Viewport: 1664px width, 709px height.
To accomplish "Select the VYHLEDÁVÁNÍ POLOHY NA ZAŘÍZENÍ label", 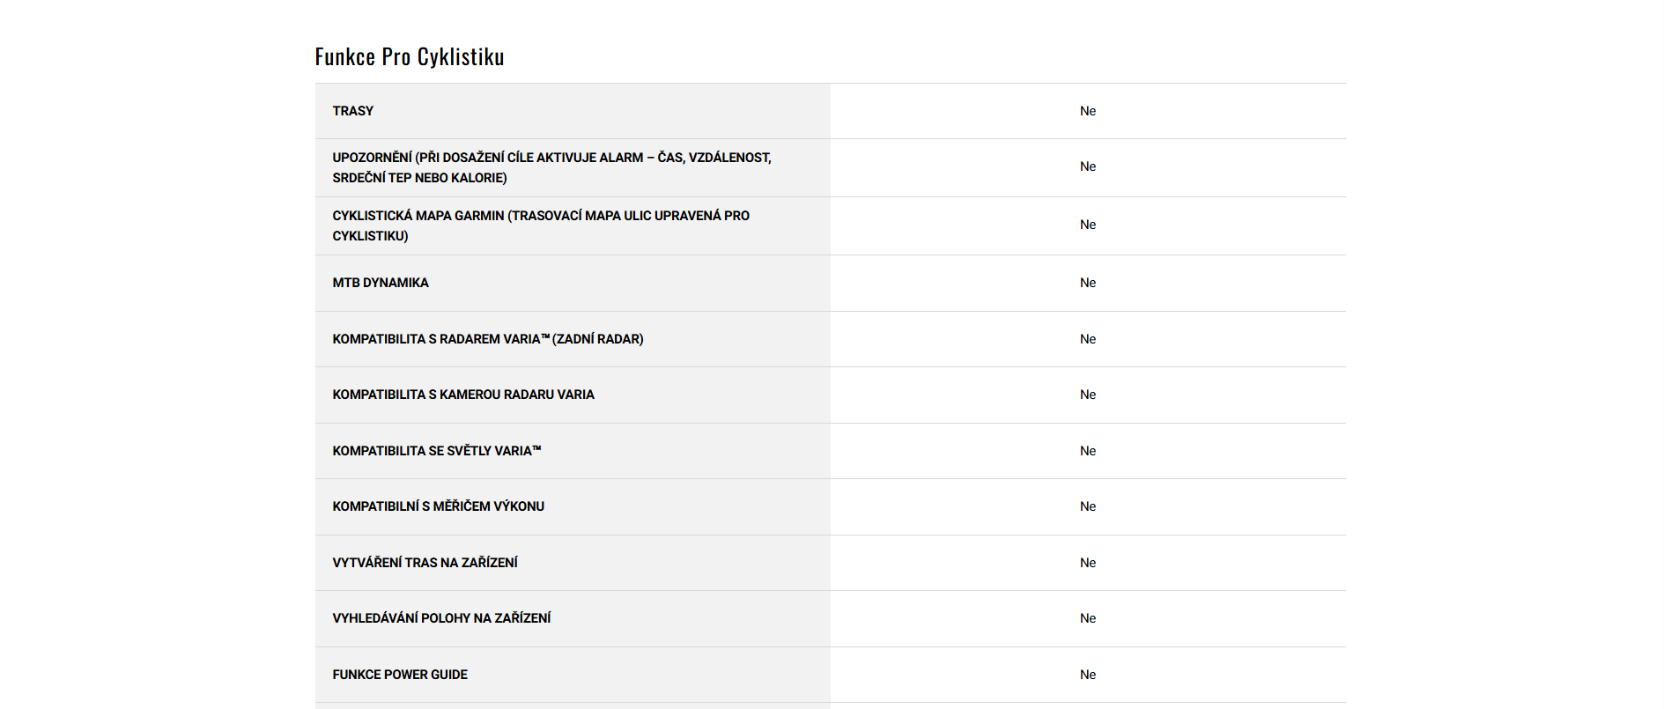I will pyautogui.click(x=441, y=618).
